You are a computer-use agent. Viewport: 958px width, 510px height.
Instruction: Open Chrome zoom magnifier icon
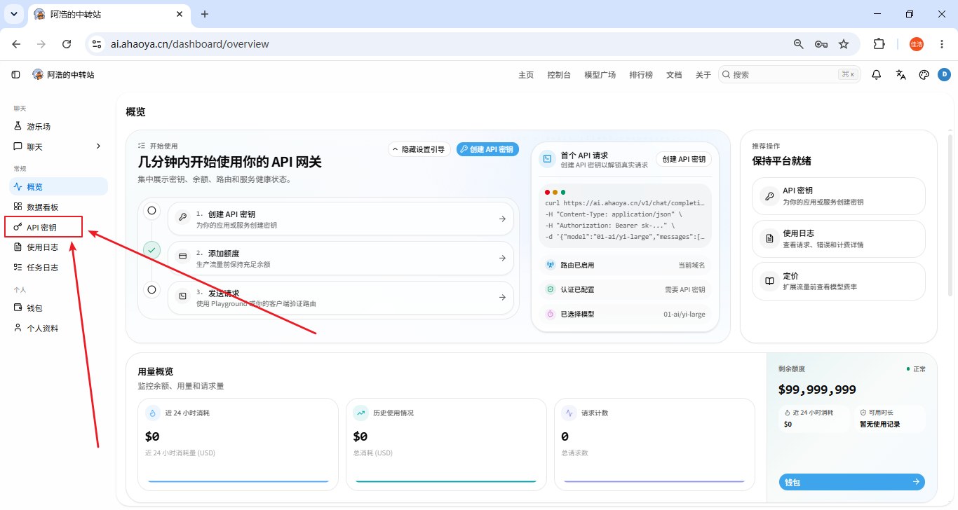tap(799, 44)
